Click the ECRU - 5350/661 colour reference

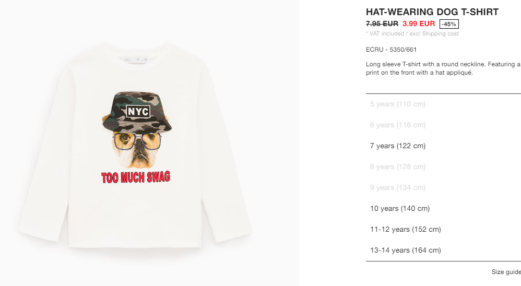pos(391,50)
